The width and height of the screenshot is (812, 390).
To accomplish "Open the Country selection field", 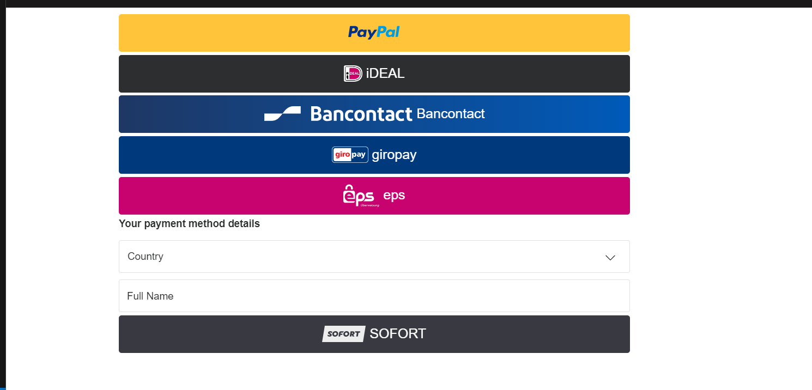I will click(374, 257).
